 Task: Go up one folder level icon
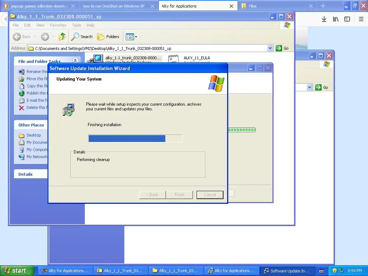pos(62,37)
